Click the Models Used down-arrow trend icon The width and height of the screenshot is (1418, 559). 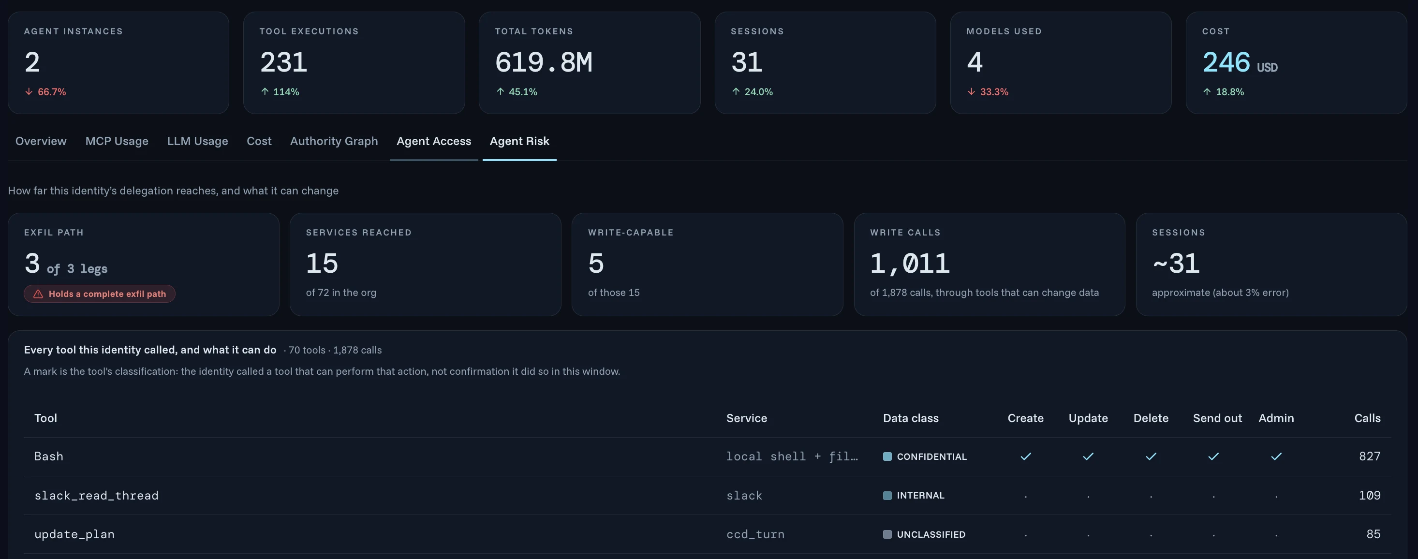[971, 91]
